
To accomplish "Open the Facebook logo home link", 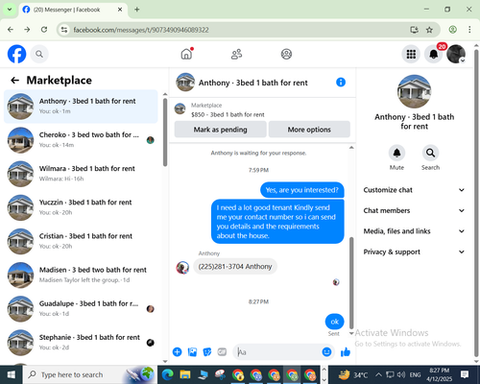I will click(x=16, y=54).
